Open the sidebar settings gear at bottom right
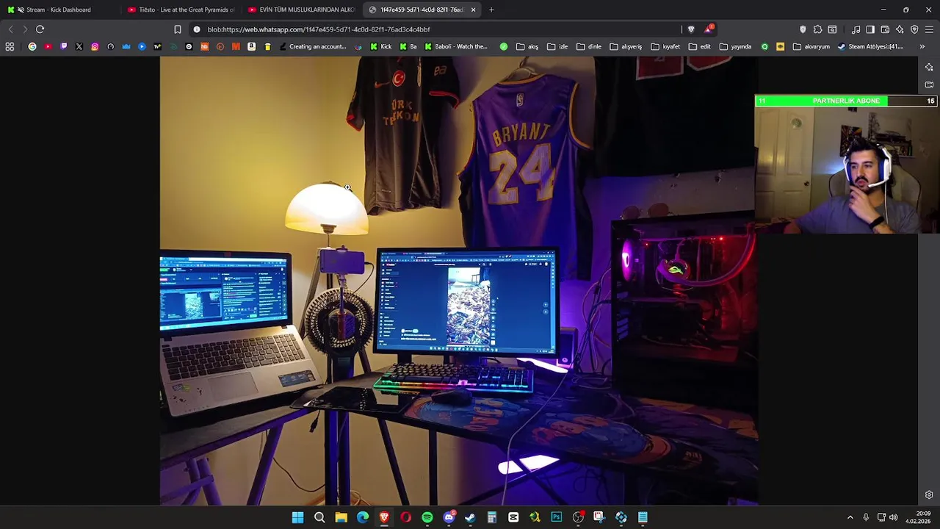This screenshot has height=529, width=940. tap(929, 494)
